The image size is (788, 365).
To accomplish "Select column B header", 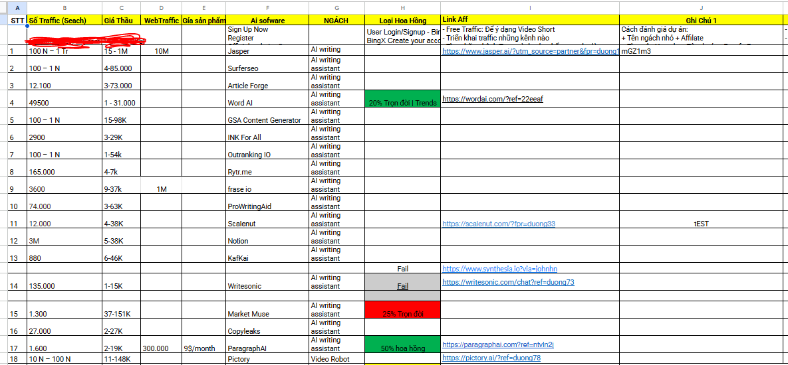I will click(x=65, y=8).
